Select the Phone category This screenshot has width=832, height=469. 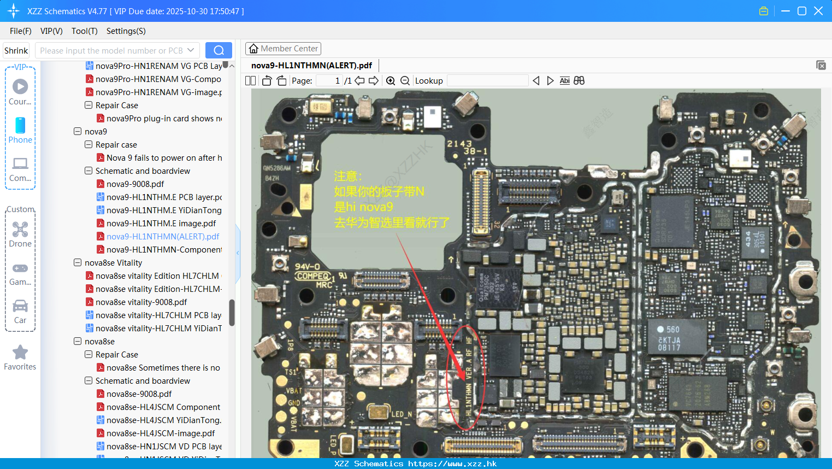click(x=20, y=130)
